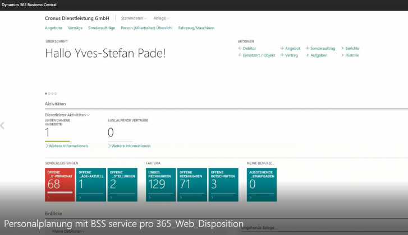Open the Ungeb. Rechnungen tile showing 129
408x235 pixels.
coord(161,185)
